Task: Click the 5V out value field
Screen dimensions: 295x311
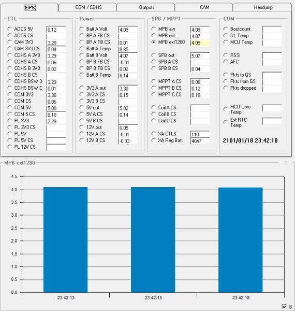Action: [128, 108]
